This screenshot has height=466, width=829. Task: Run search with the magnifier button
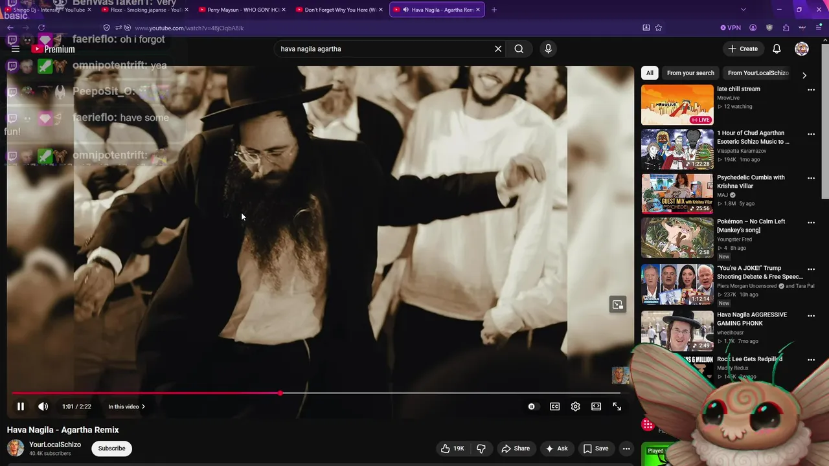pyautogui.click(x=519, y=49)
